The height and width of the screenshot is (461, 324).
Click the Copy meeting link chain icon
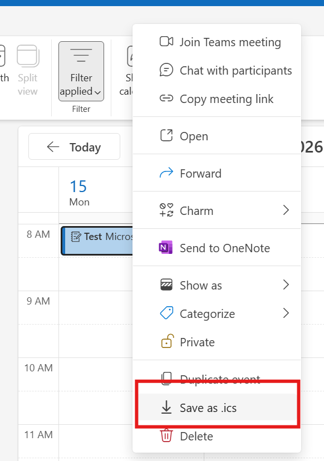click(166, 98)
